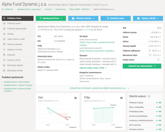Click the bell icon for Udalosti vo firme
This screenshot has height=132, width=165.
4,49
